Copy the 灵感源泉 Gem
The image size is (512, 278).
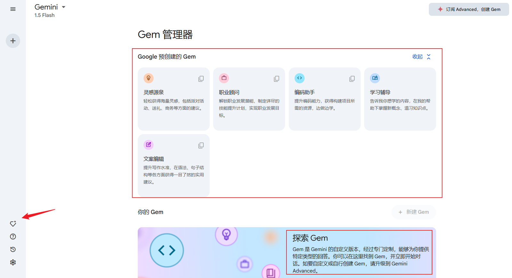[x=201, y=79]
